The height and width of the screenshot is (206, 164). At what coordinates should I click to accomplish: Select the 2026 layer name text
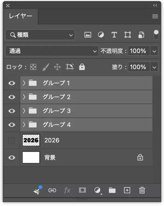52,140
